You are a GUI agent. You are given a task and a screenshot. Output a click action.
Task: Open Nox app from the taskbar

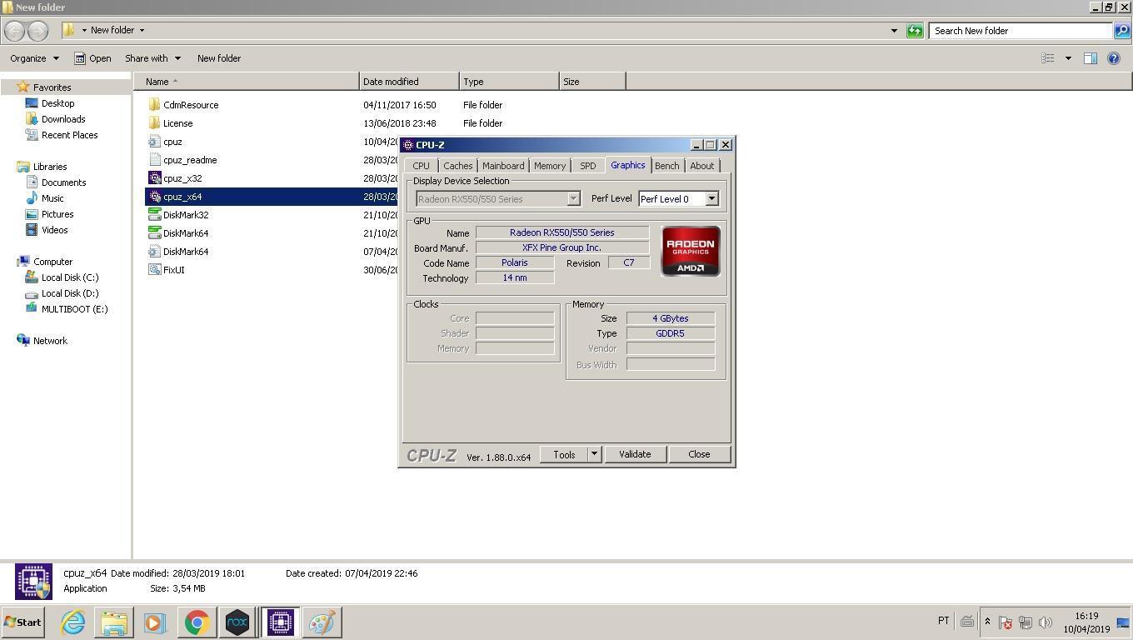click(237, 622)
